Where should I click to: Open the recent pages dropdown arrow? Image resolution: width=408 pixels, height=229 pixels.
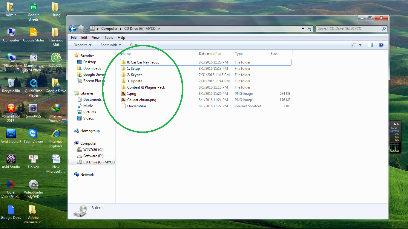[x=87, y=29]
